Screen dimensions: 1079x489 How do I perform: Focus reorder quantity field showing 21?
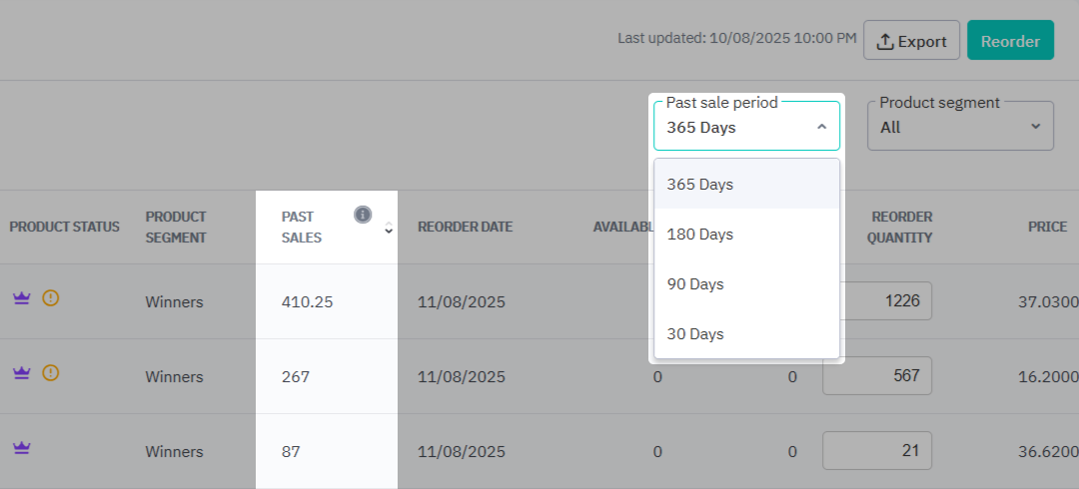pos(877,451)
